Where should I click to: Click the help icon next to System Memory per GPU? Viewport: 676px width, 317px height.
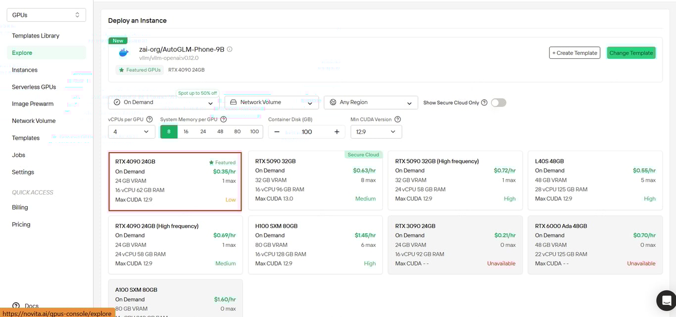point(224,119)
